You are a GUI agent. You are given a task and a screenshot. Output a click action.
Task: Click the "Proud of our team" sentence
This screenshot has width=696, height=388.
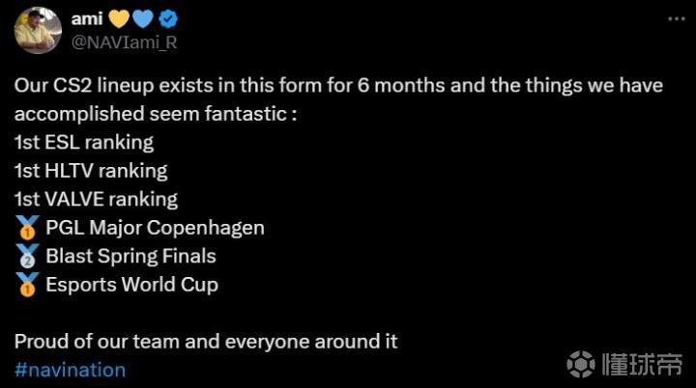[x=206, y=341]
